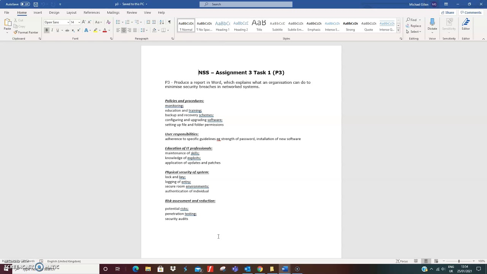
Task: Decrease indent of paragraph
Action: [148, 22]
